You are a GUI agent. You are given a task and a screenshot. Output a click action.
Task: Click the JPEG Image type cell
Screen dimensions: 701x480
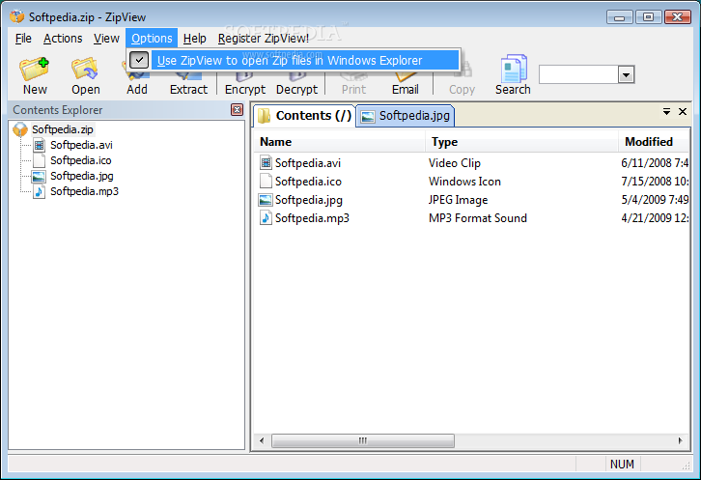point(458,200)
